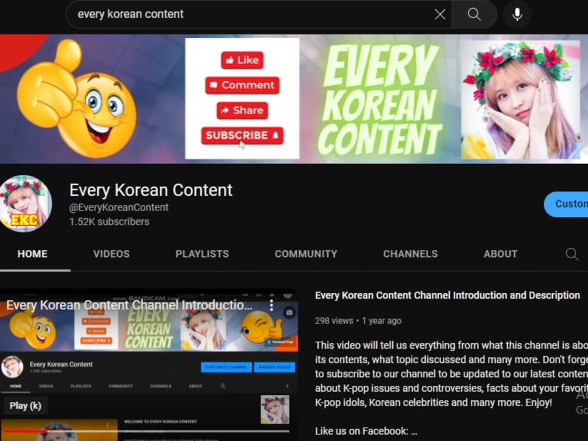Image resolution: width=588 pixels, height=441 pixels.
Task: Open the Channel Introduction and Description video link
Action: coord(447,296)
